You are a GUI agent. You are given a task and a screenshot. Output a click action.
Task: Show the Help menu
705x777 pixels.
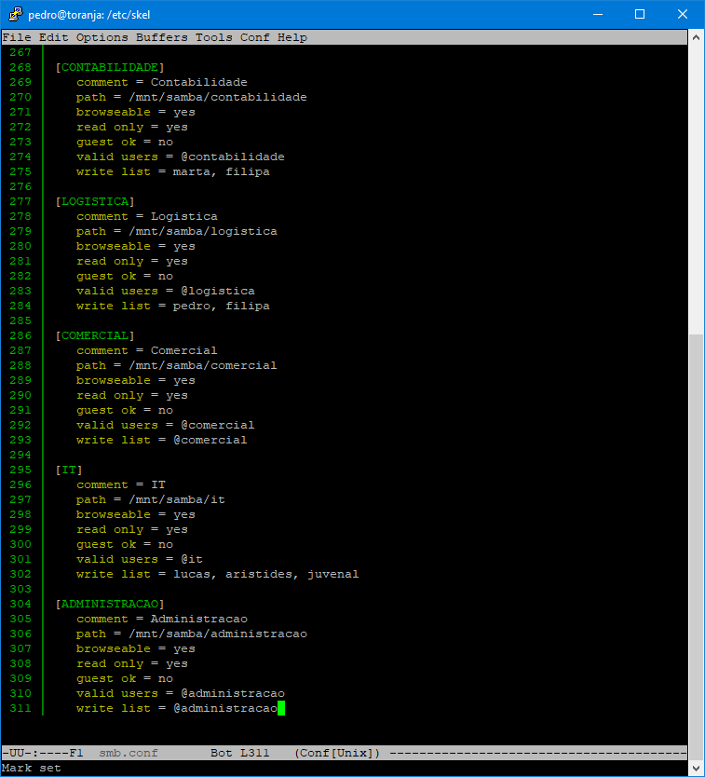point(291,37)
